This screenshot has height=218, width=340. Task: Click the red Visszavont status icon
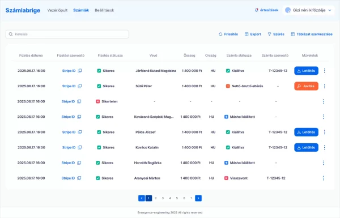pos(226,178)
